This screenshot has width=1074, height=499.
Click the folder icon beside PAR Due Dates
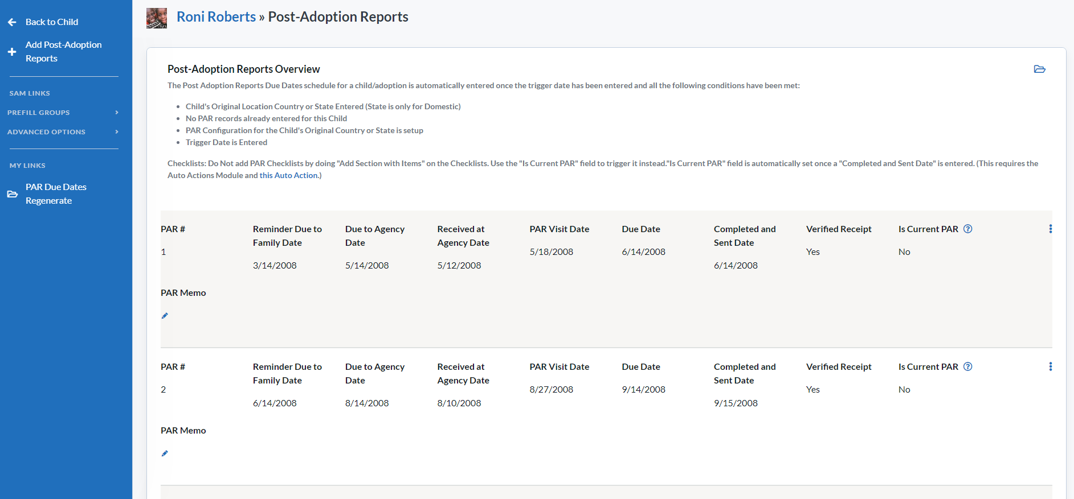(x=13, y=194)
